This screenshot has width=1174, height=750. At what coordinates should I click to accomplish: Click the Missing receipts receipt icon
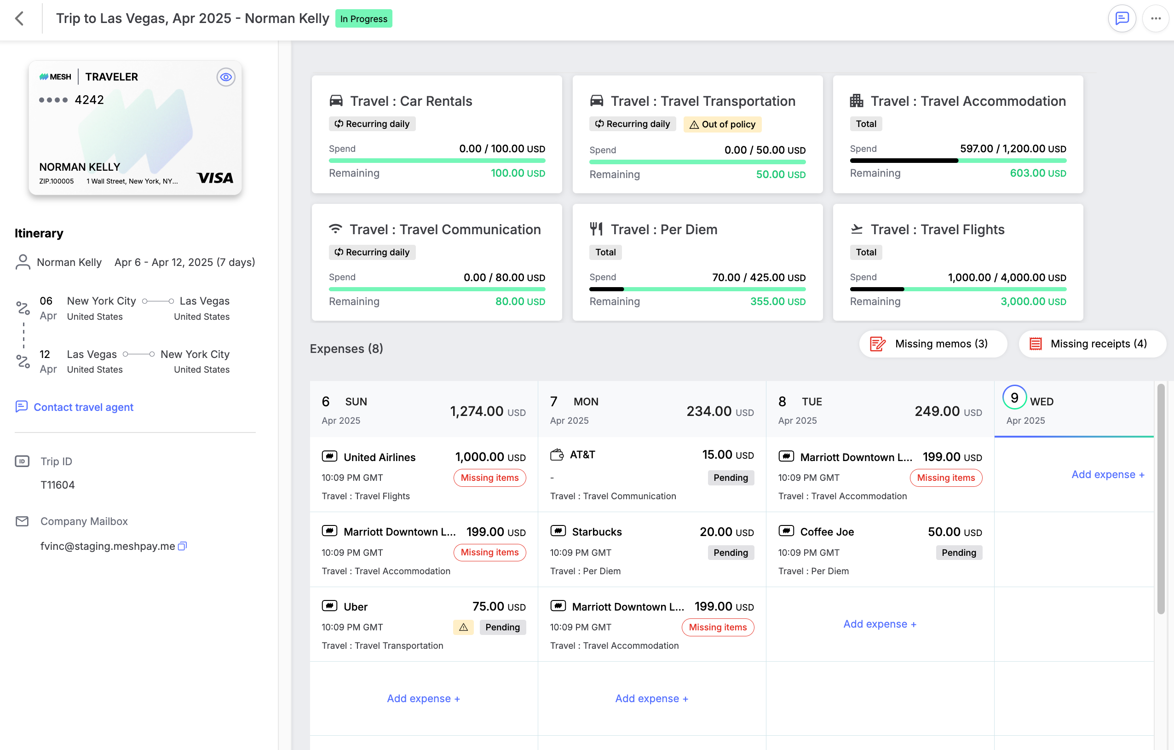click(x=1036, y=344)
